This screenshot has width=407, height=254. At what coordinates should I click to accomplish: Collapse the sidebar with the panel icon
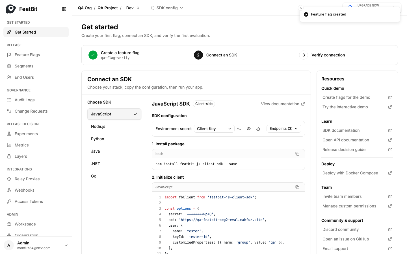pyautogui.click(x=64, y=9)
